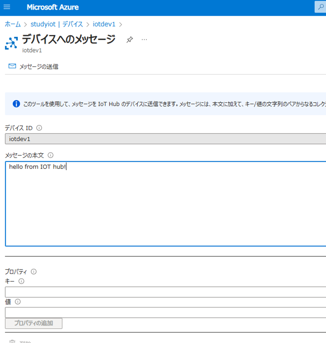
Task: Click the info icon next to 値
Action: point(18,302)
